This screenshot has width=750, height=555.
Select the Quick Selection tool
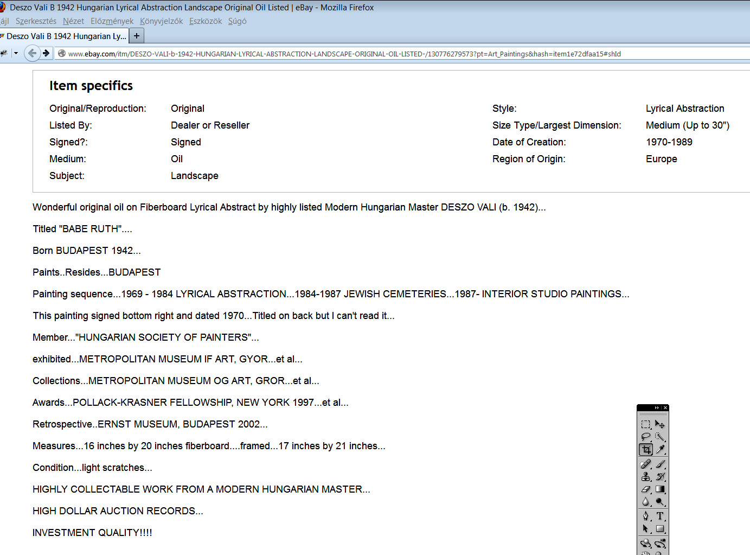[660, 437]
